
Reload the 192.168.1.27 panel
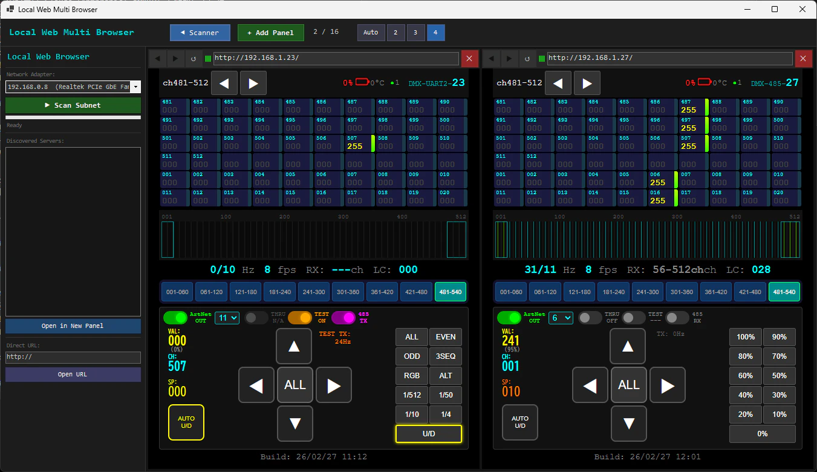(527, 59)
